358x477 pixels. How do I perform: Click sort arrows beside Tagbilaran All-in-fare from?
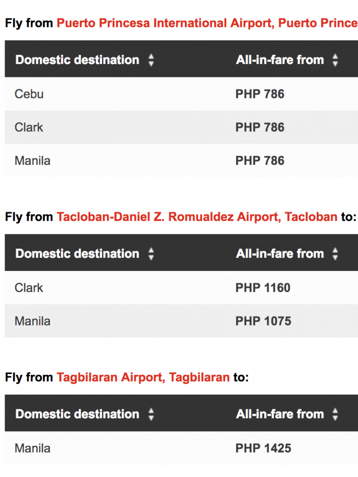[335, 414]
